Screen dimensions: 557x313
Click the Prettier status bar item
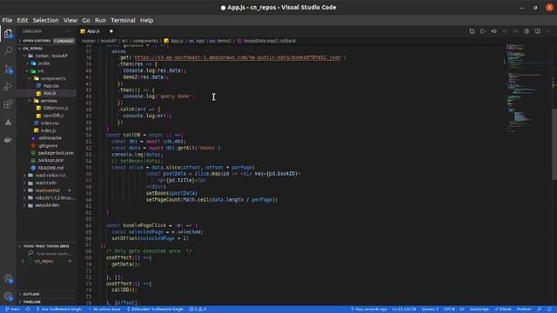point(524,310)
